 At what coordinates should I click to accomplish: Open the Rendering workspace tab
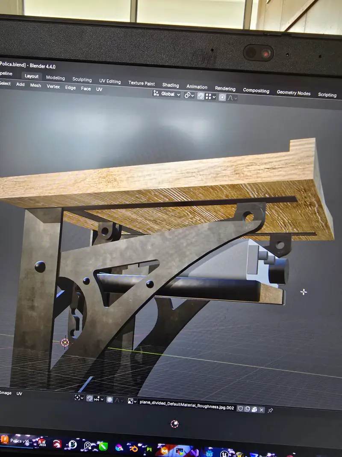coord(225,89)
